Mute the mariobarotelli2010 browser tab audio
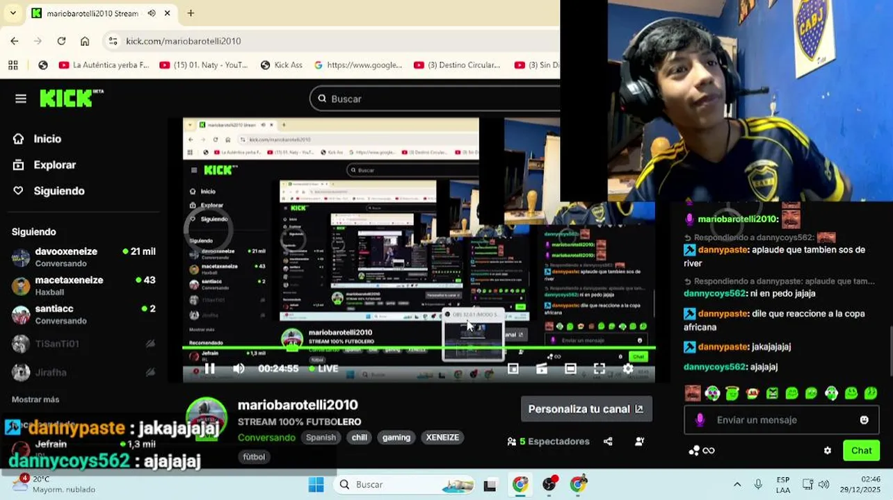The height and width of the screenshot is (500, 893). (x=152, y=13)
